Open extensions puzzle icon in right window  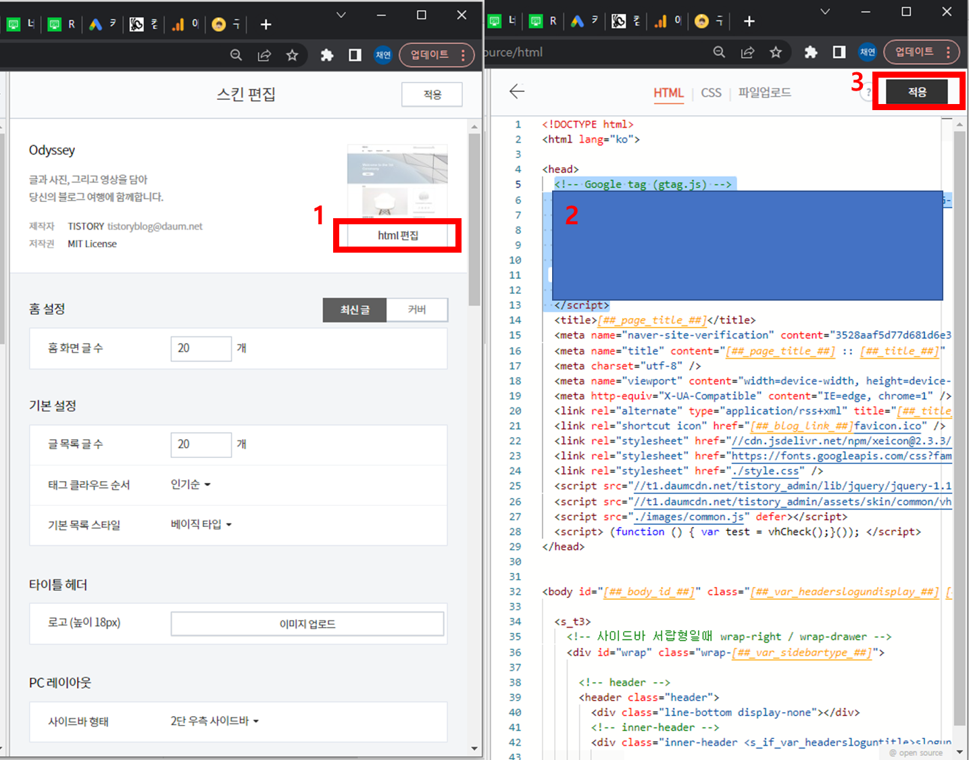click(811, 52)
